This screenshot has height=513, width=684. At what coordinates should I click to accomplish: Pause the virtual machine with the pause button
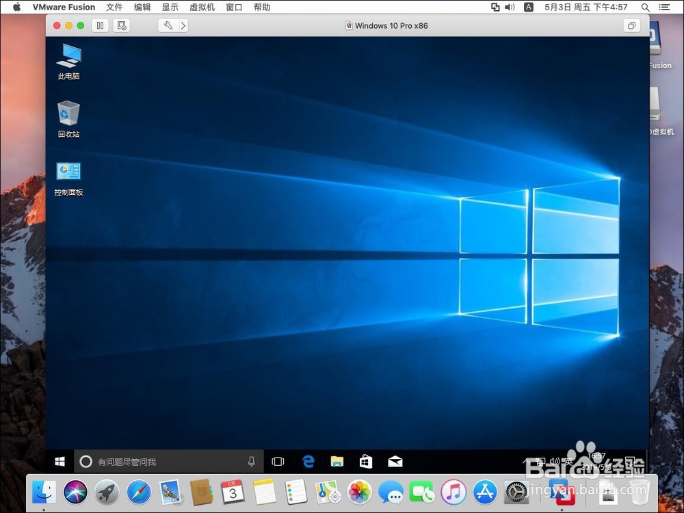(100, 26)
